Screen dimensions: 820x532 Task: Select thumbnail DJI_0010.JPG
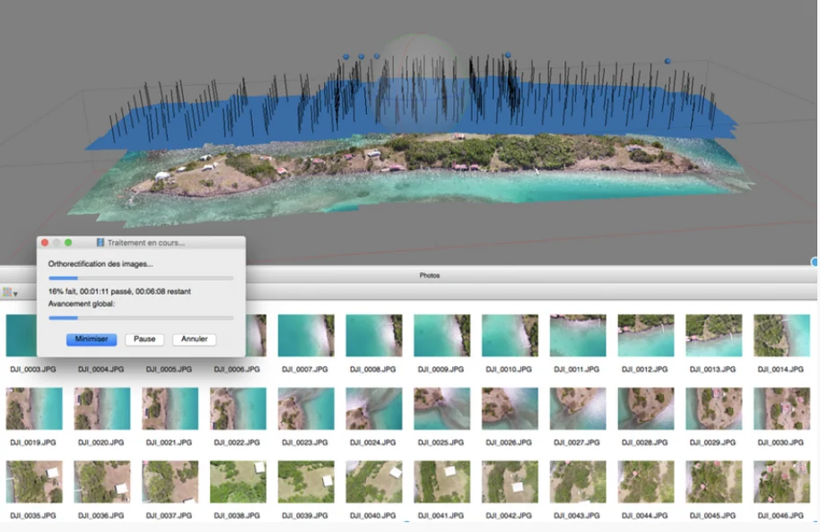point(510,335)
